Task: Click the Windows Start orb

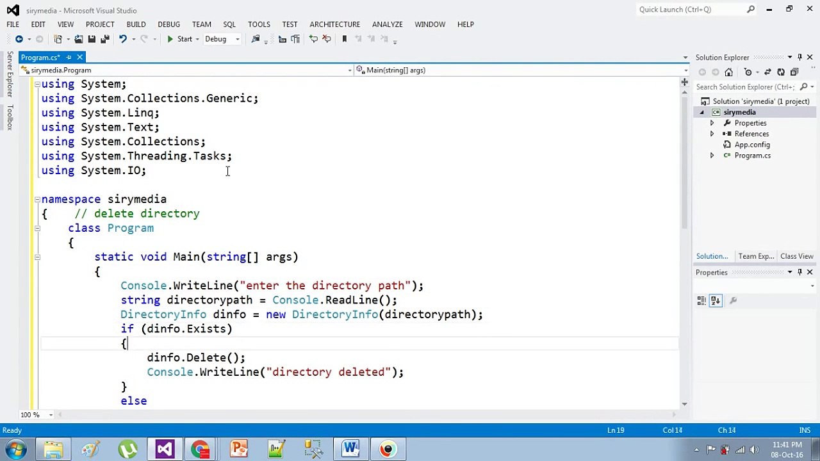Action: click(15, 449)
